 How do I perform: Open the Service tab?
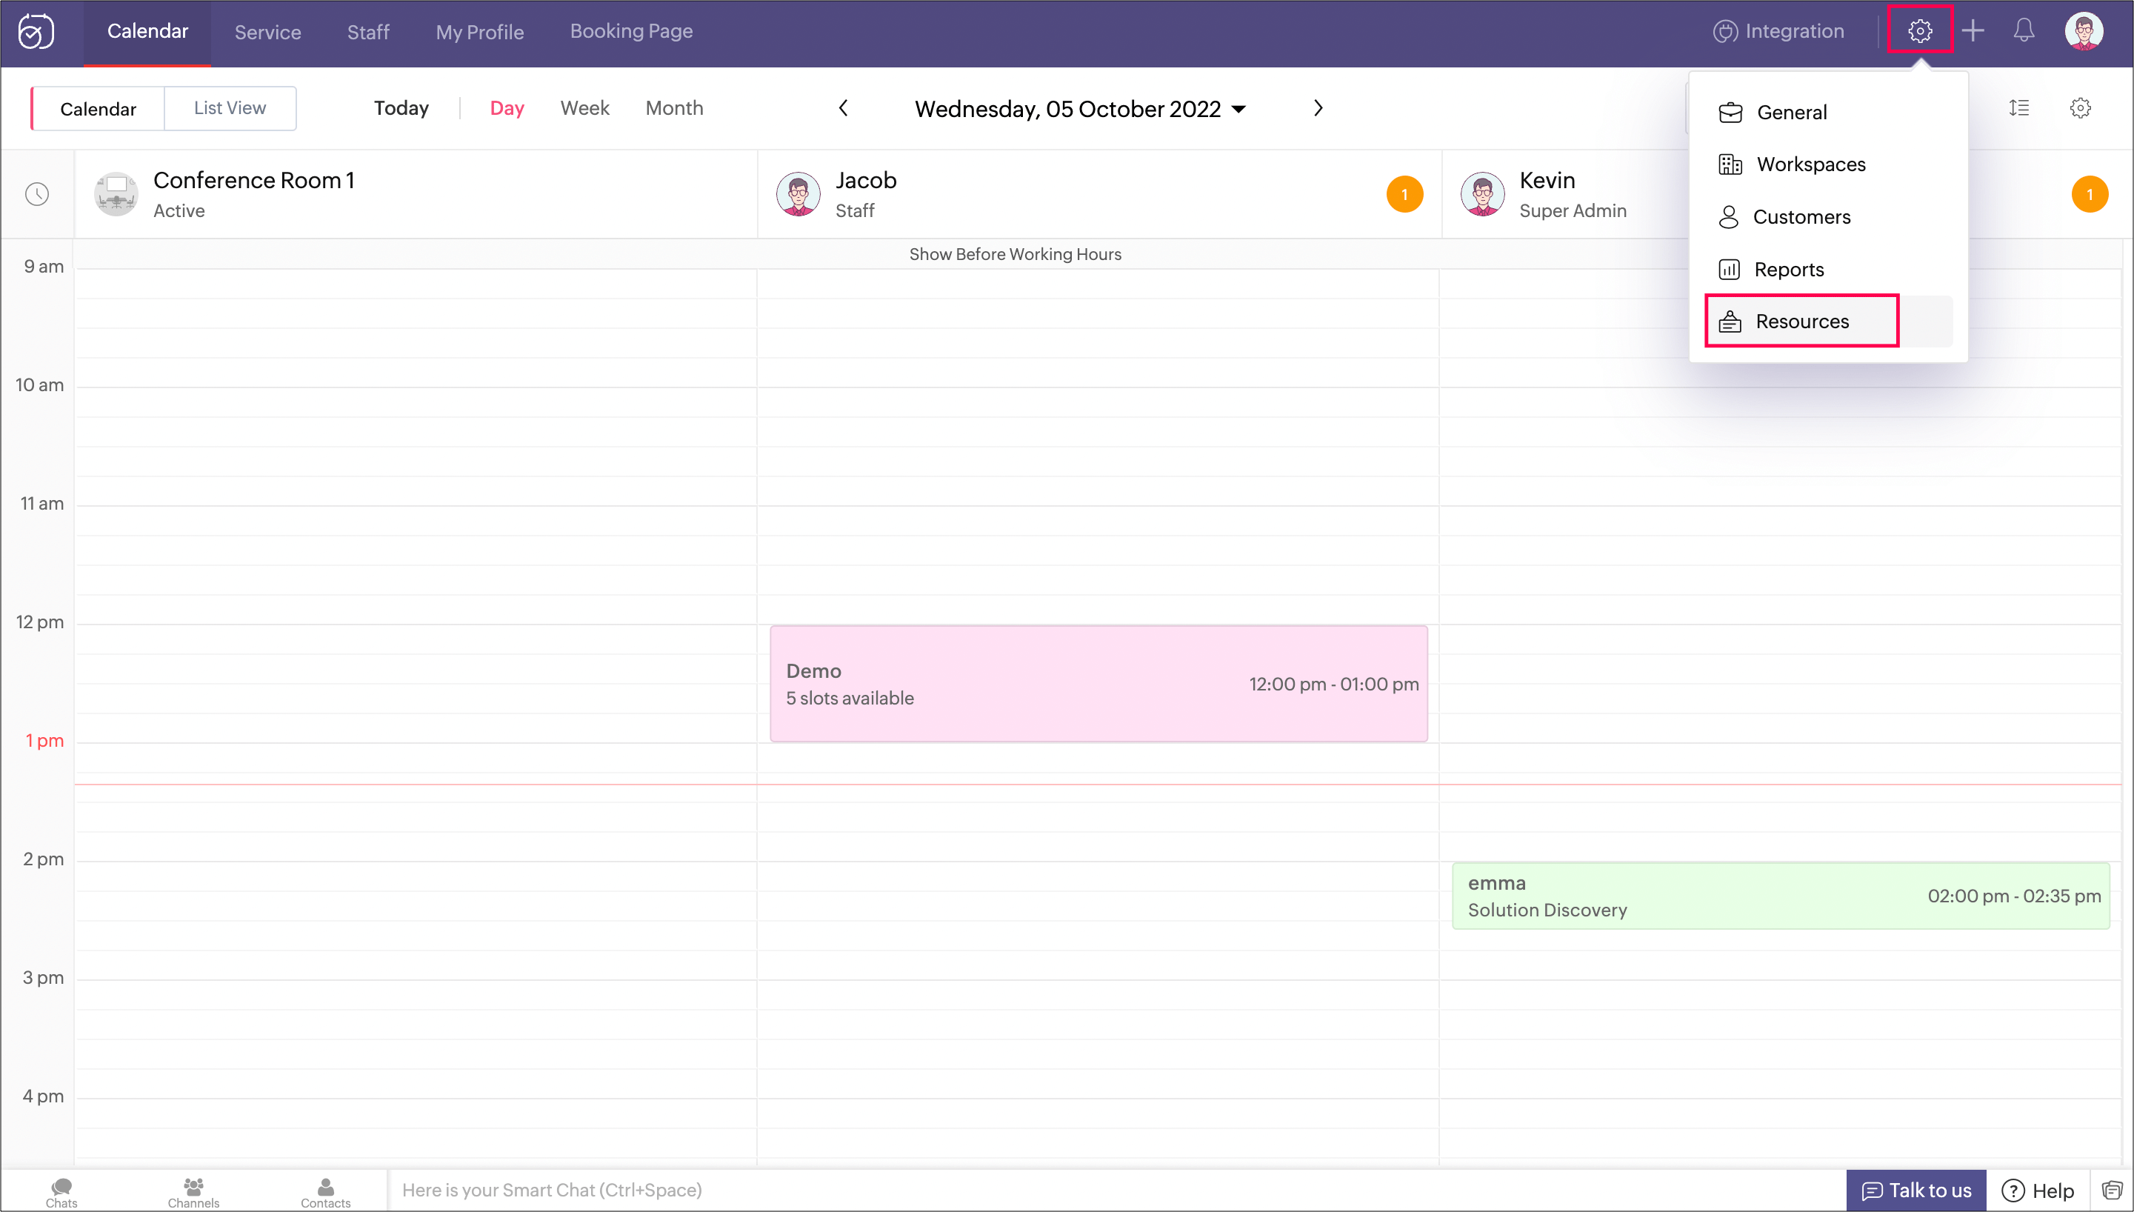pos(267,33)
